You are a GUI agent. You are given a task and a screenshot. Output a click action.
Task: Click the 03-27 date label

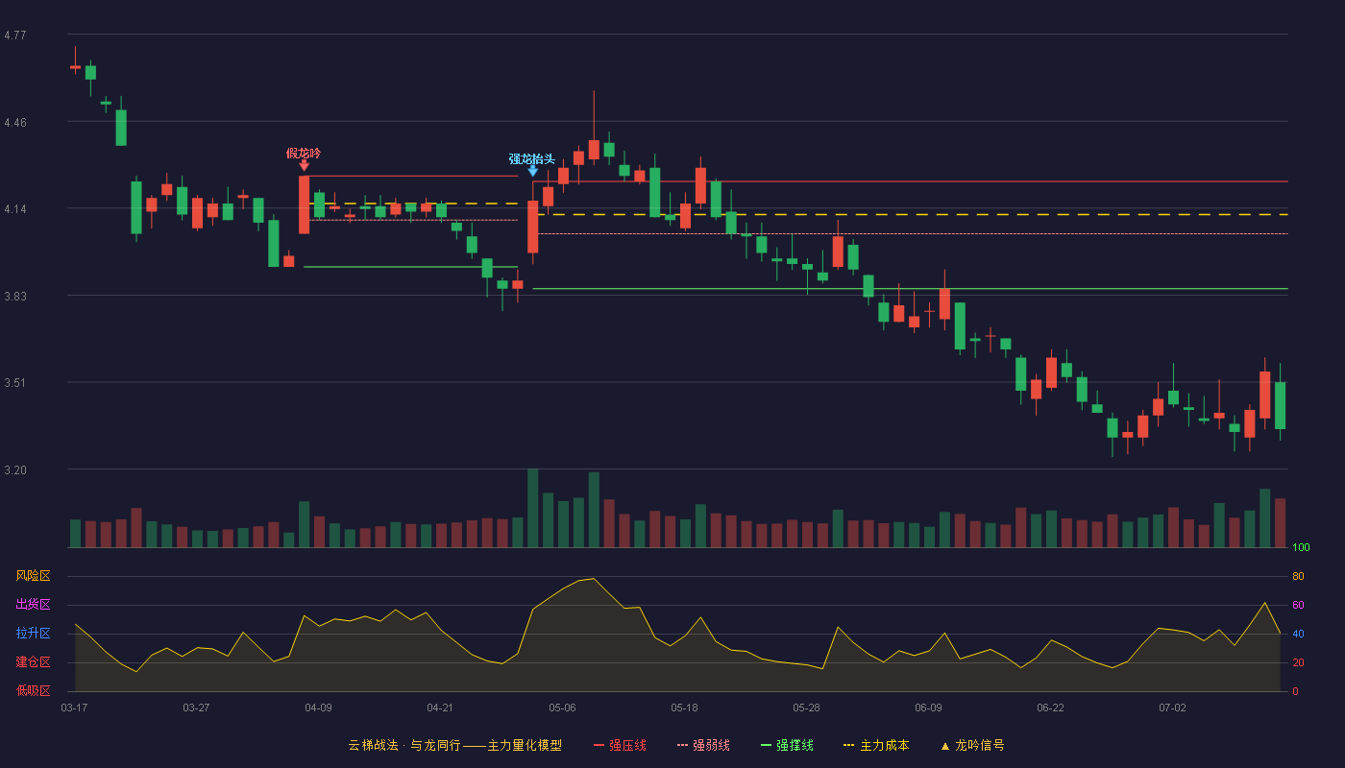click(196, 708)
